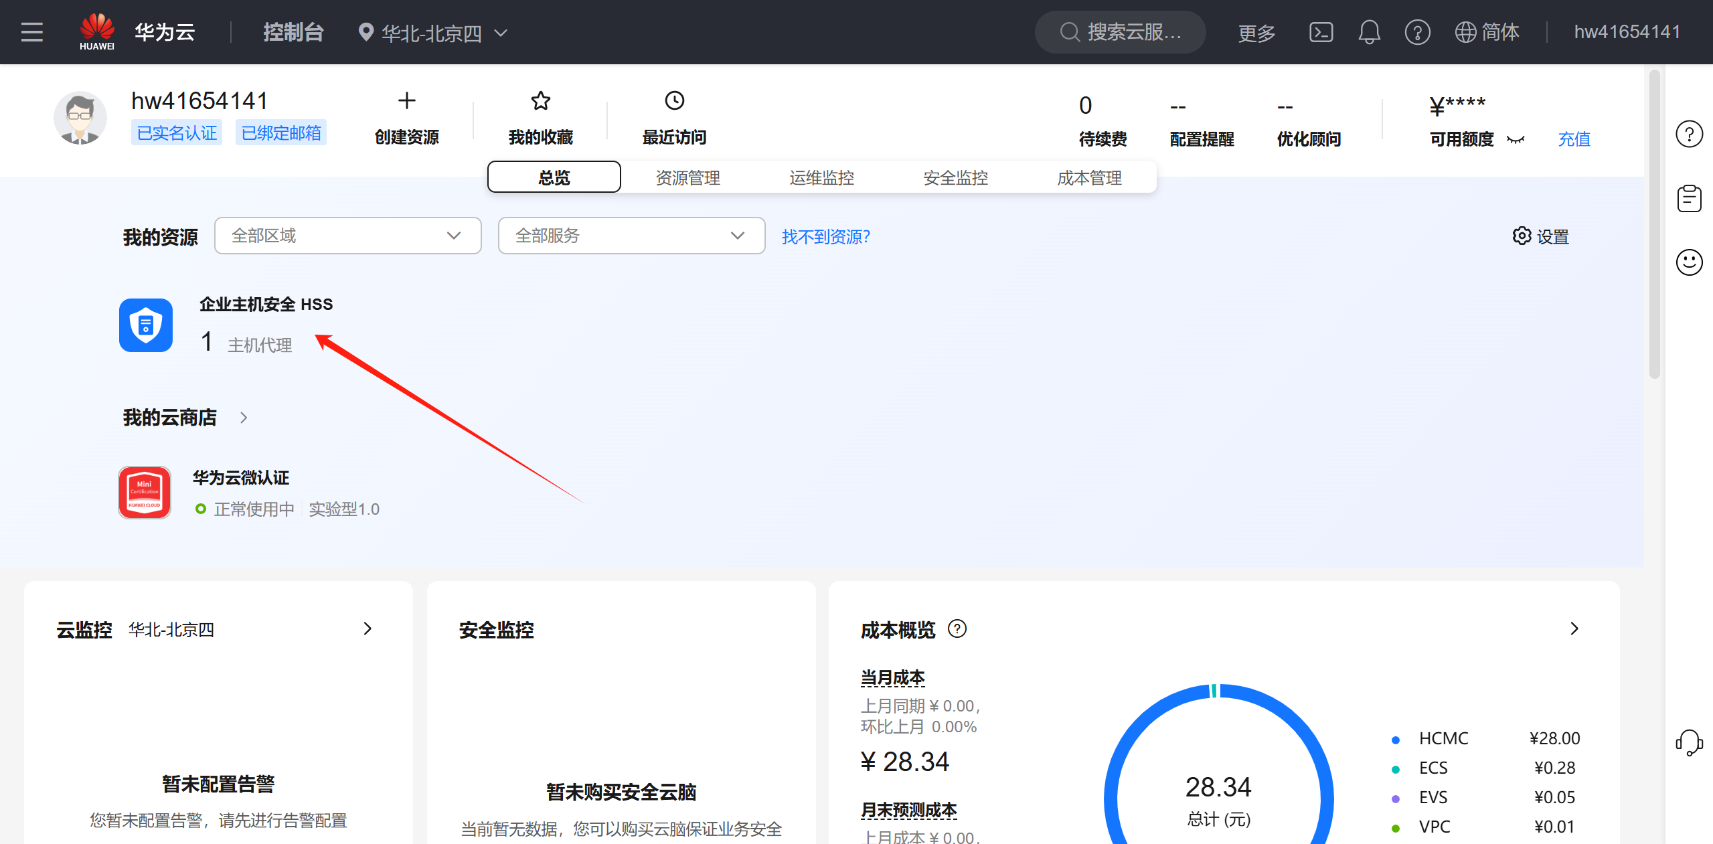Open the hamburger navigation menu
Image resolution: width=1713 pixels, height=844 pixels.
pos(31,32)
